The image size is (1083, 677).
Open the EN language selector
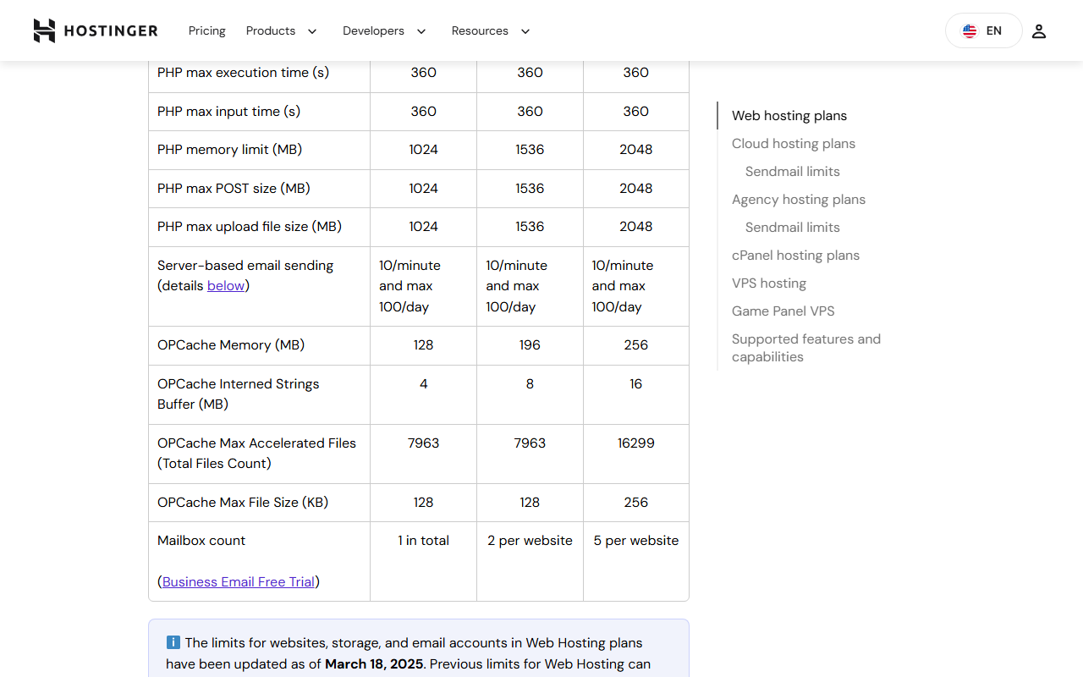coord(983,30)
